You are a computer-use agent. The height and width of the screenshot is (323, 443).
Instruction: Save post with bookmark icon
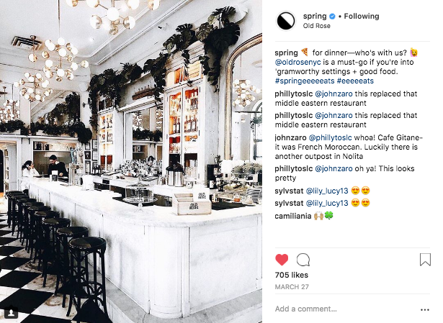click(425, 260)
